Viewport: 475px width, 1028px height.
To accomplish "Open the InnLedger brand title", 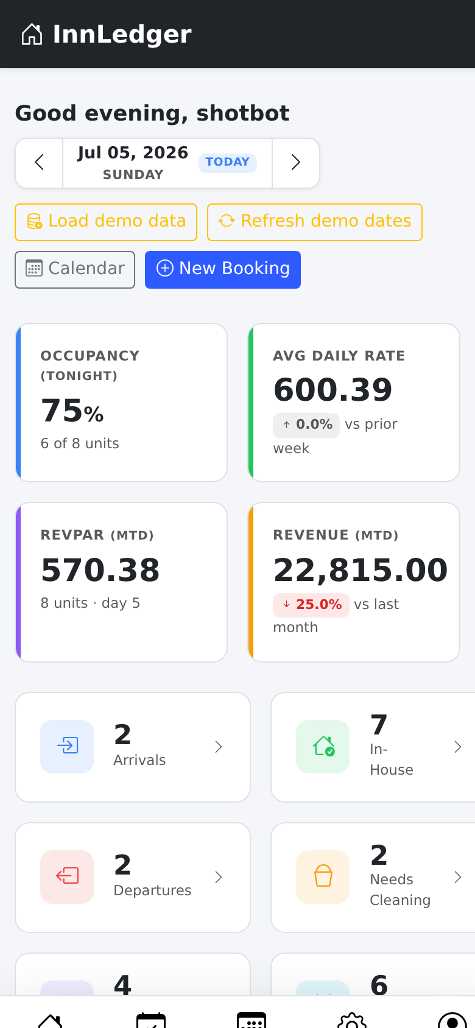I will tap(122, 34).
